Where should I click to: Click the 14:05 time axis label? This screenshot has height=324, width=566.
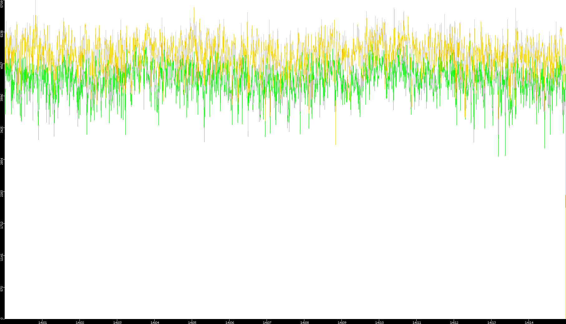[192, 322]
